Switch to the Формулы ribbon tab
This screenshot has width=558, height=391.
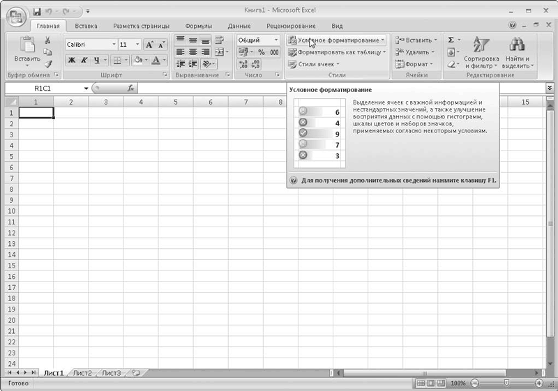click(x=198, y=26)
